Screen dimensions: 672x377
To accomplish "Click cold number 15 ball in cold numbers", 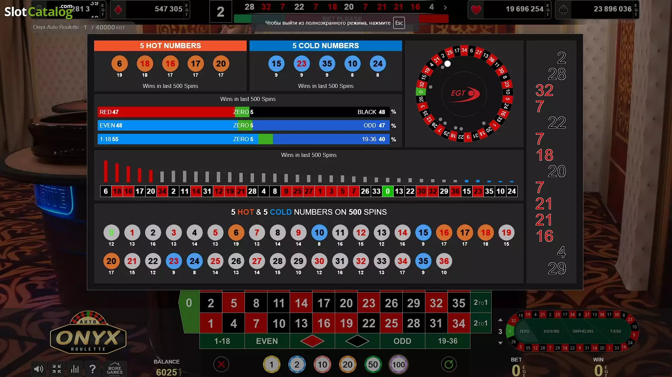I will click(x=276, y=64).
